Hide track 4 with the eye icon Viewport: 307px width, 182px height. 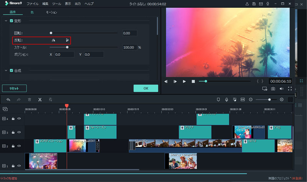19,119
